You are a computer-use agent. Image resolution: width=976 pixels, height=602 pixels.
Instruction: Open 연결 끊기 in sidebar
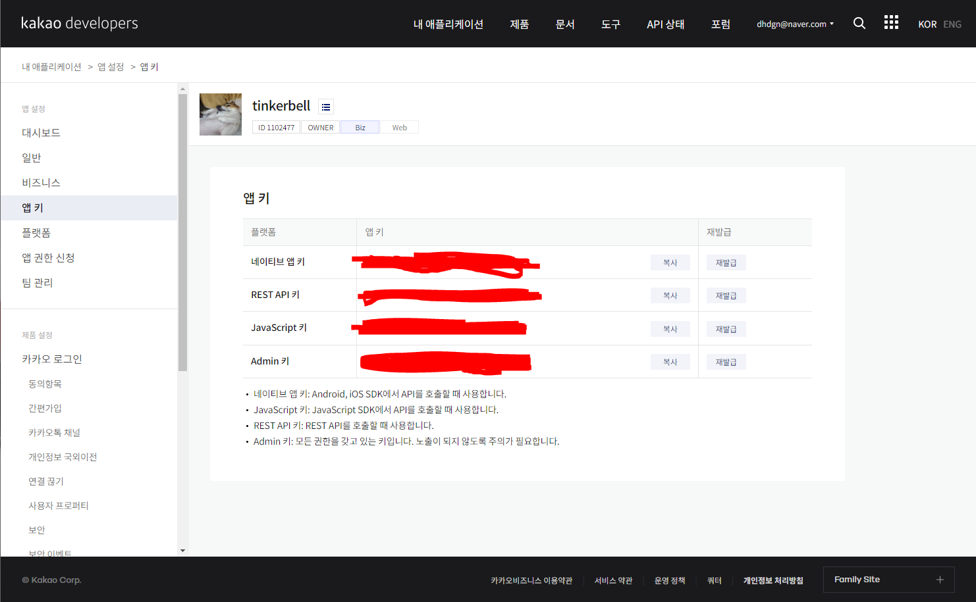pyautogui.click(x=46, y=481)
